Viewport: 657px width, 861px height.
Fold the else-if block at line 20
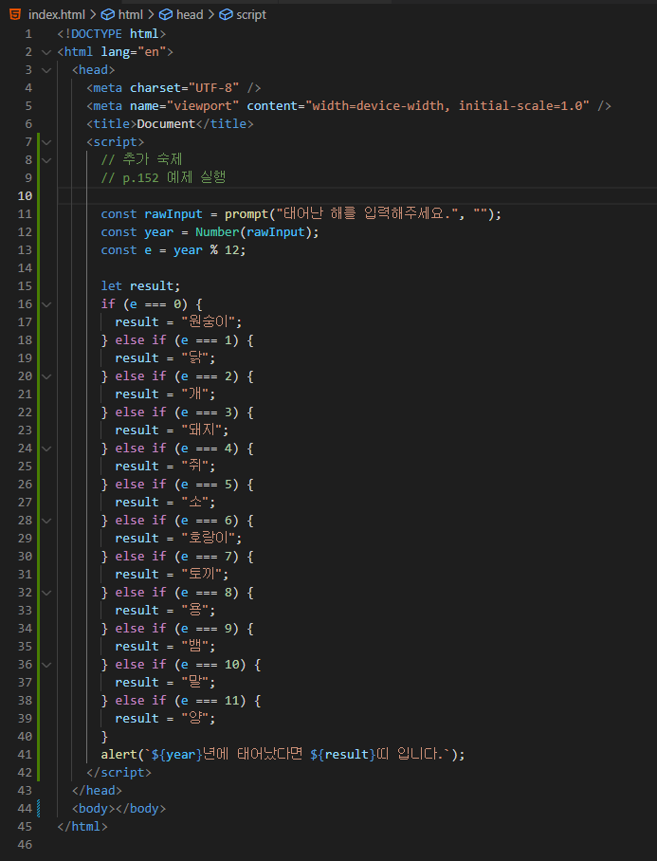click(x=46, y=376)
